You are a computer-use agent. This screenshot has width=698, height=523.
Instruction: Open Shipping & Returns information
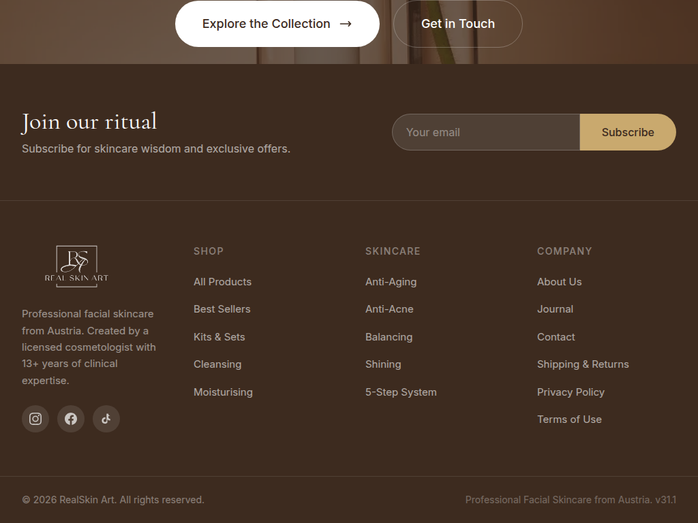pyautogui.click(x=583, y=364)
